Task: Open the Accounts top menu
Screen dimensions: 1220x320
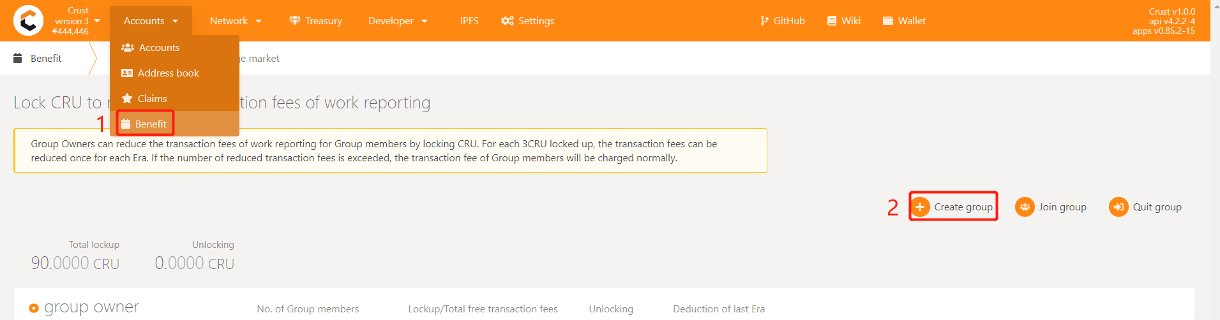Action: pos(151,21)
